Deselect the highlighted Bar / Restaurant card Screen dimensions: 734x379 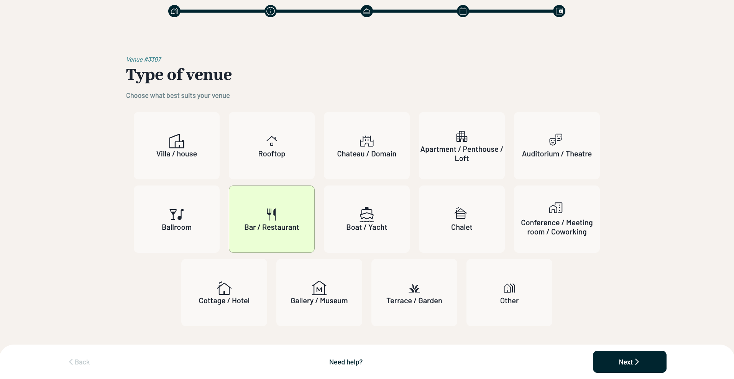pyautogui.click(x=272, y=219)
